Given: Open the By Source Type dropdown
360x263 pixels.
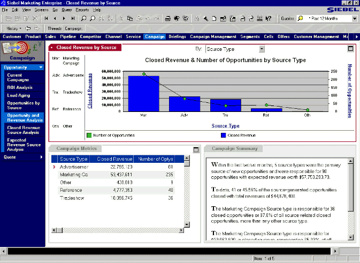Looking at the screenshot, I should [262, 49].
